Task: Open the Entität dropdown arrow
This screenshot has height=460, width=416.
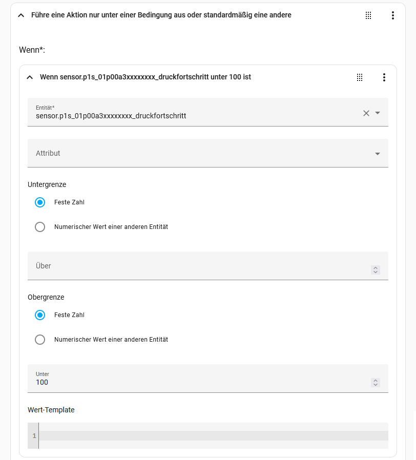Action: pyautogui.click(x=378, y=113)
